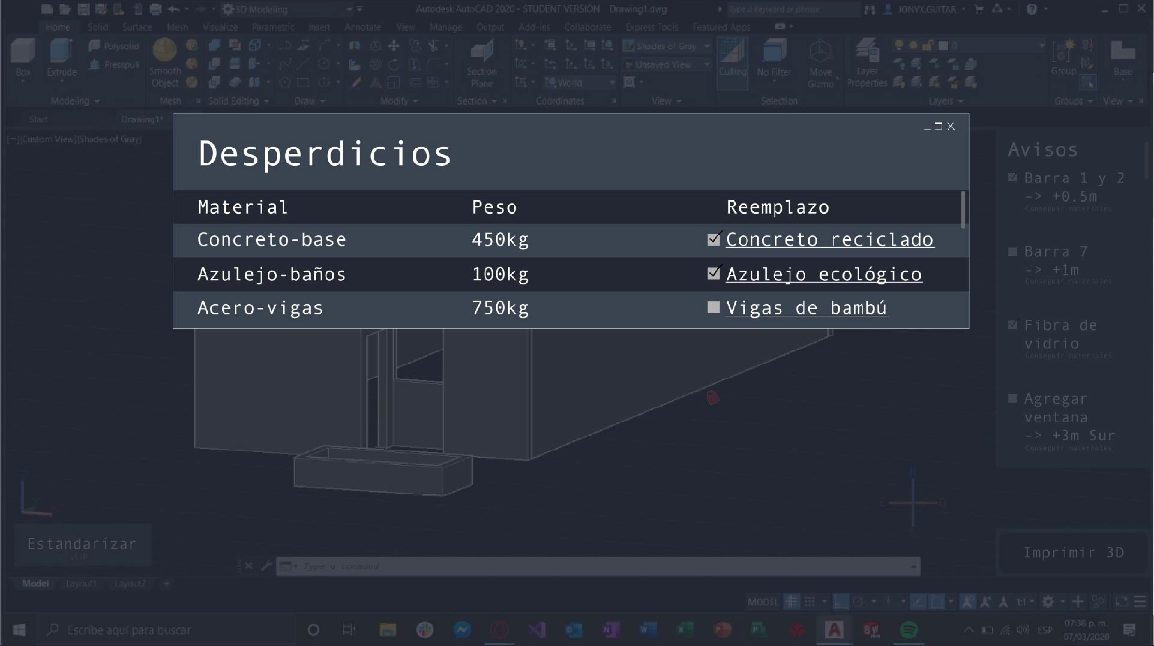Viewport: 1154px width, 646px height.
Task: Switch to the Surface ribbon tab
Action: point(137,27)
